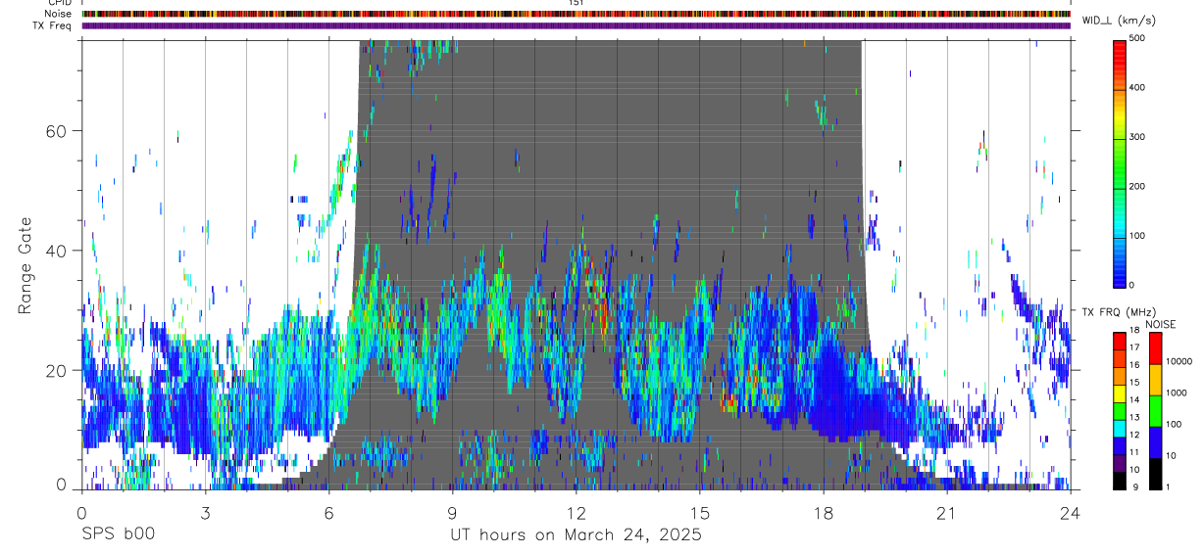This screenshot has height=555, width=1204.
Task: Select the Noise strip above the plot
Action: coord(576,15)
